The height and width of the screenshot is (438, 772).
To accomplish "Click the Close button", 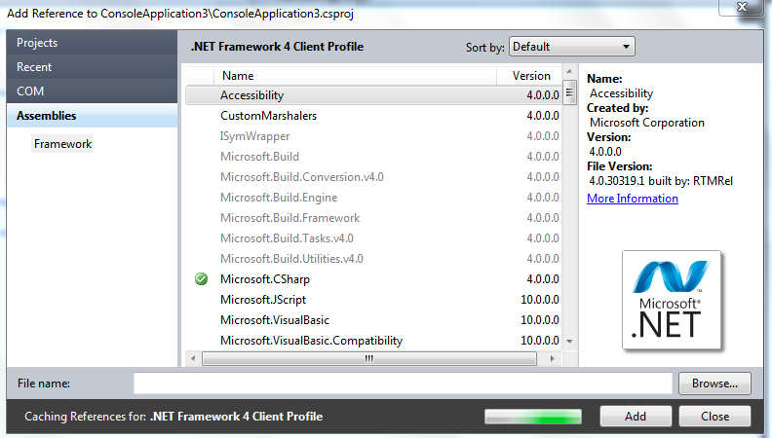I will pos(714,417).
